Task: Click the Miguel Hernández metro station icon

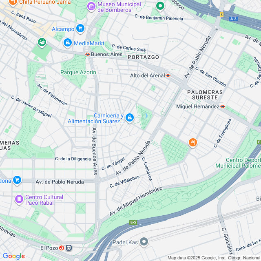Action: point(223,106)
